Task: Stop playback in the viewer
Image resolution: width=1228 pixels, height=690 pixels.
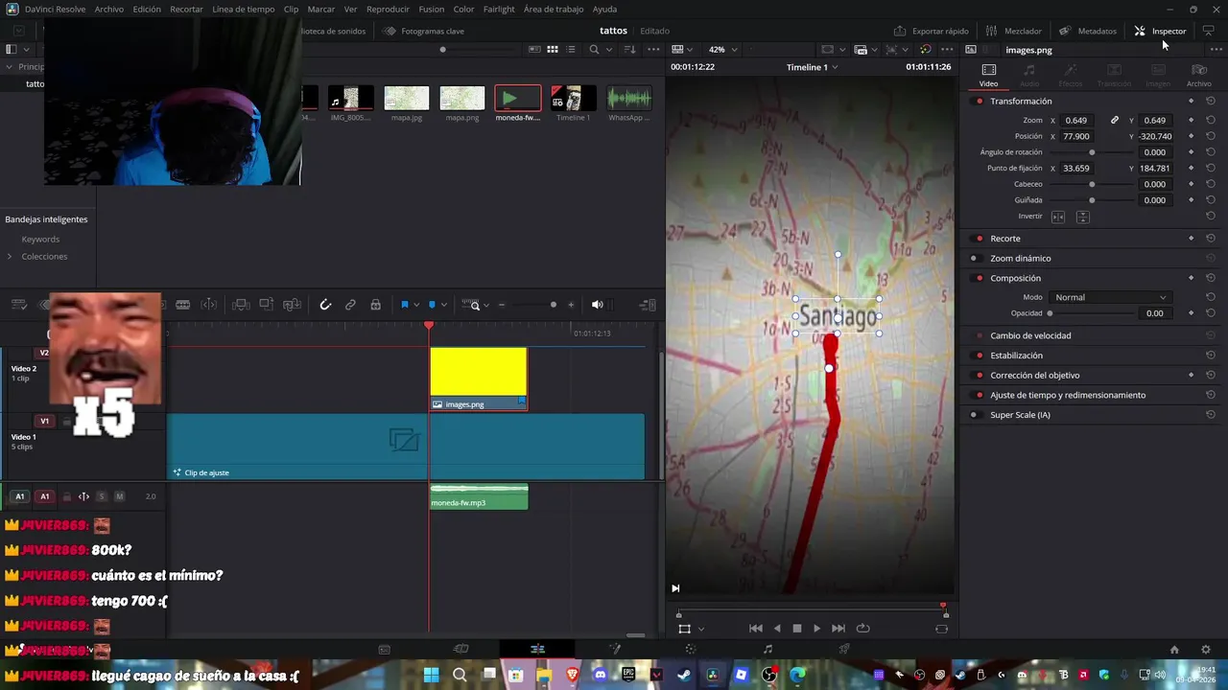Action: point(796,629)
